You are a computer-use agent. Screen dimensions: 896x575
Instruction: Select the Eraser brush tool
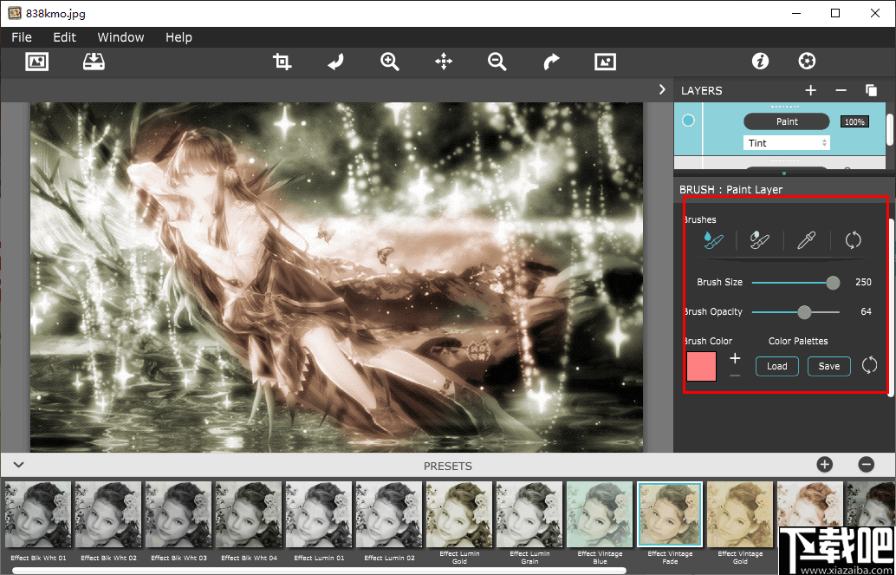(759, 240)
